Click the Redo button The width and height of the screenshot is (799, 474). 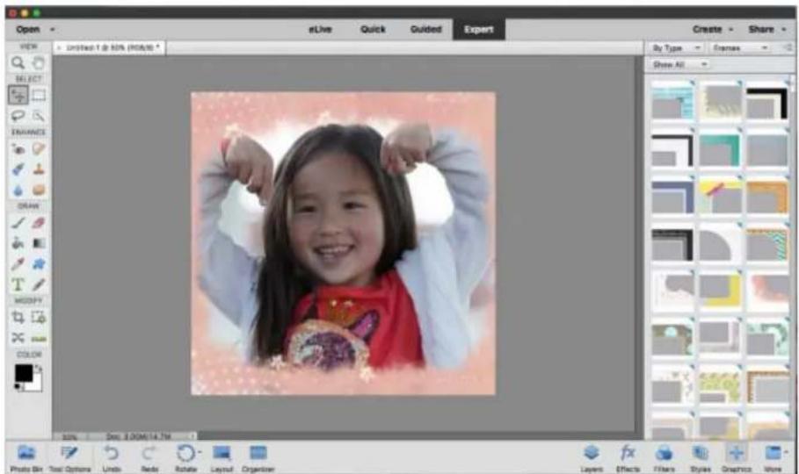point(149,458)
